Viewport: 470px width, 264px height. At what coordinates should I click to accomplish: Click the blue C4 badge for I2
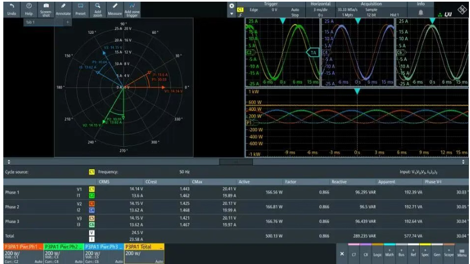click(92, 210)
